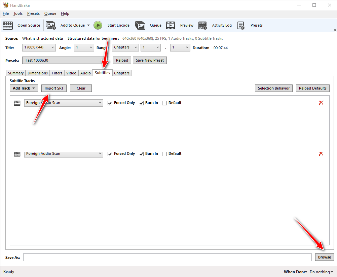Switch to the Summary tab
The image size is (337, 277).
click(x=16, y=73)
